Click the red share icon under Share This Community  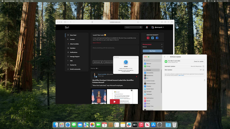click(148, 38)
